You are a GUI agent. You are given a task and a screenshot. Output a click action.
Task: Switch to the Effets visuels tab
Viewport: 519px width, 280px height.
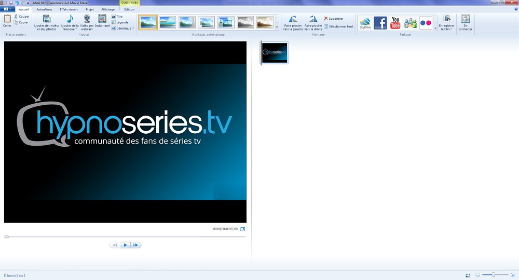69,9
